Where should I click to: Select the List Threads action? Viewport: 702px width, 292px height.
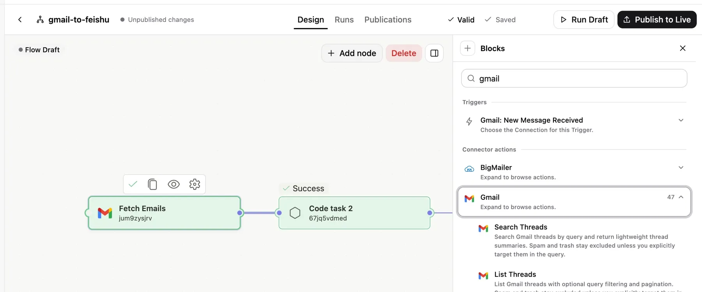581,280
